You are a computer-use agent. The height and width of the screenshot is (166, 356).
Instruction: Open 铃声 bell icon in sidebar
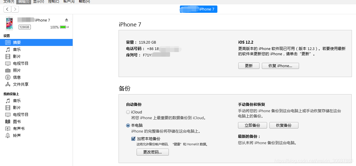[x=8, y=135]
